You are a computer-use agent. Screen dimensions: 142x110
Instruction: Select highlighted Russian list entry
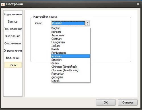71,56
